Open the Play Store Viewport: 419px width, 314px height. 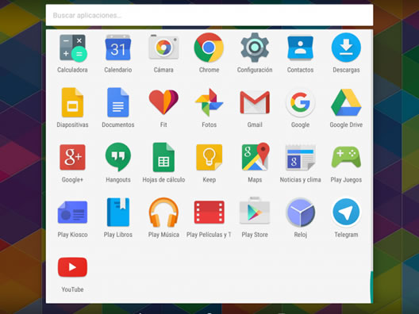[x=255, y=211]
